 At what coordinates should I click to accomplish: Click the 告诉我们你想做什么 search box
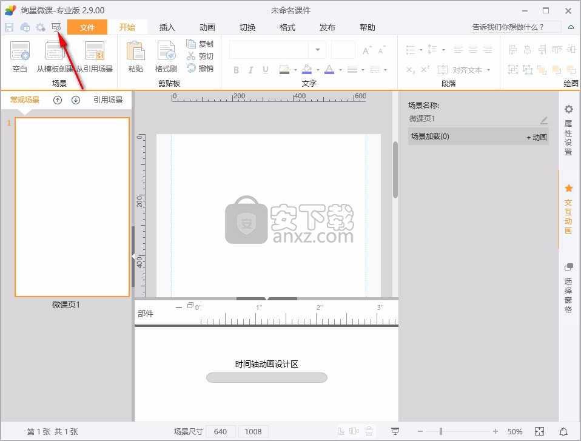[x=516, y=27]
